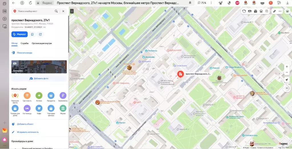Viewport: 292px width, 149px height.
Task: Search nearby Торговые центры
Action: coord(51,110)
